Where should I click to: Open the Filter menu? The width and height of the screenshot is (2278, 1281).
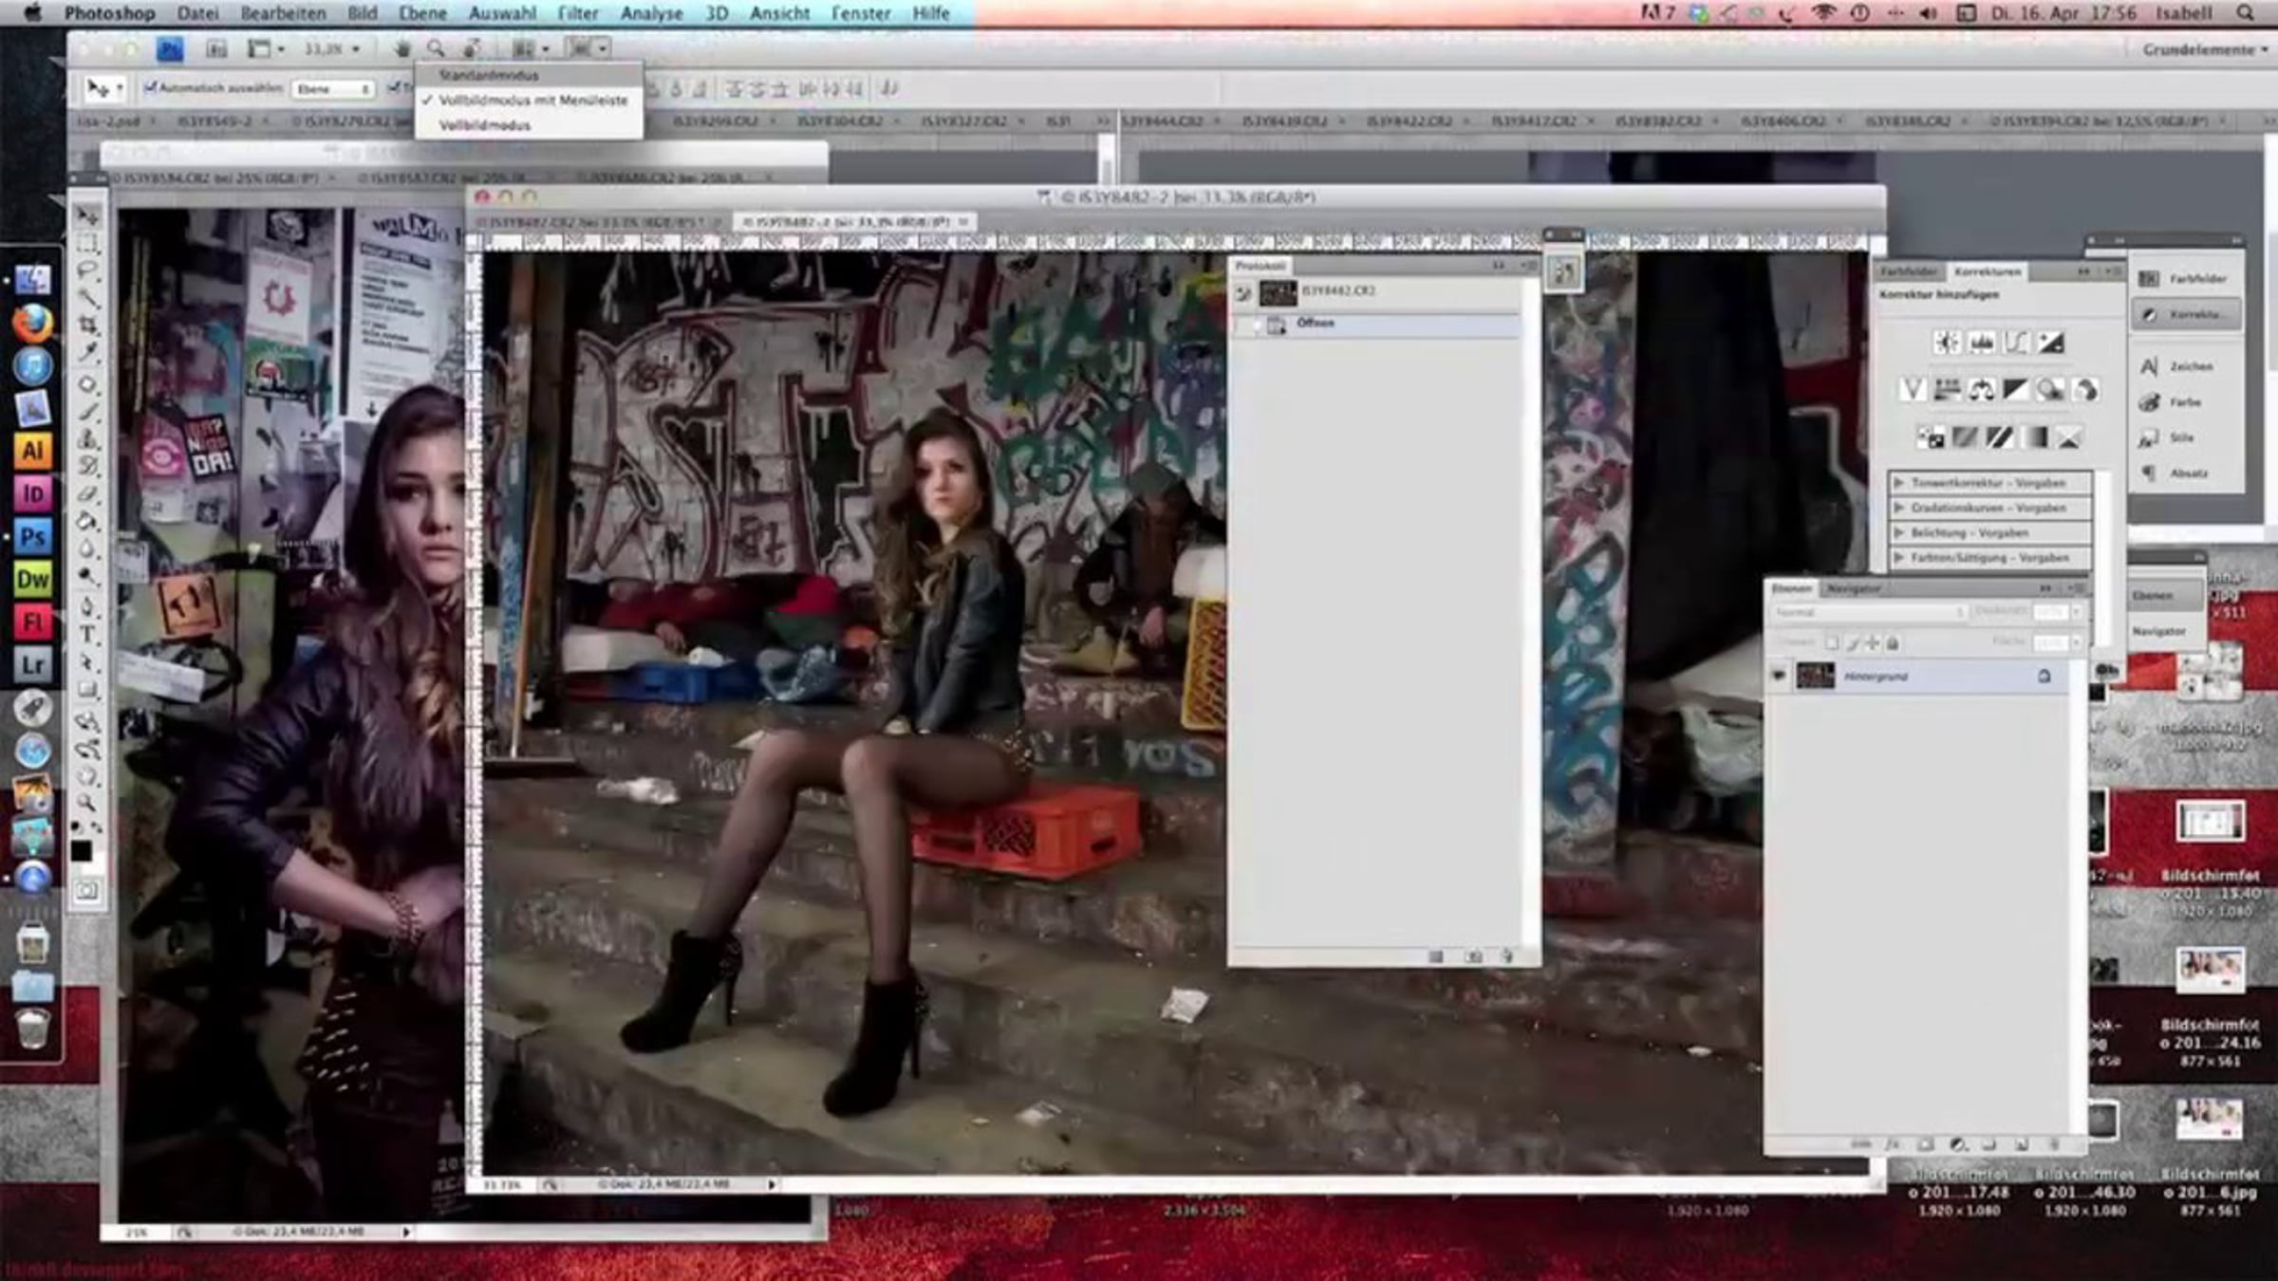[577, 13]
